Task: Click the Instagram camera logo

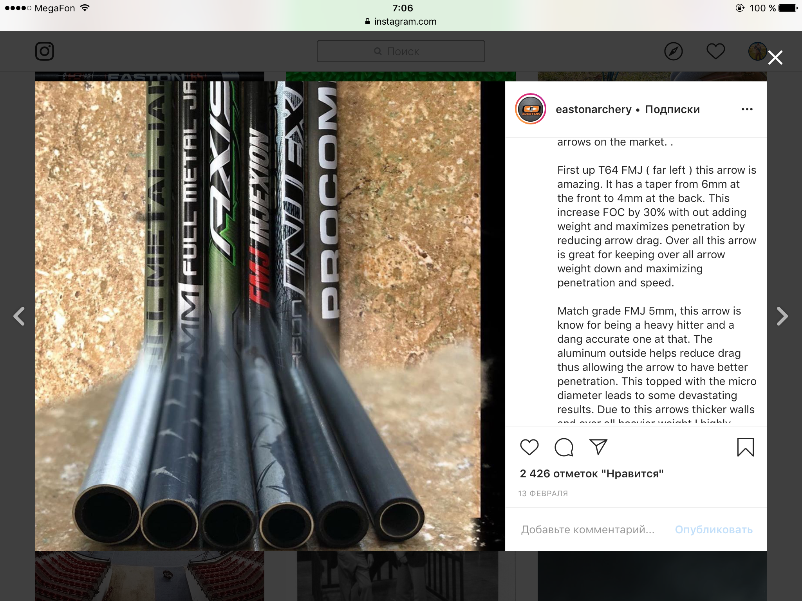Action: click(45, 51)
